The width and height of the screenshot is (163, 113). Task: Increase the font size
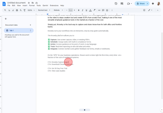click(74, 10)
